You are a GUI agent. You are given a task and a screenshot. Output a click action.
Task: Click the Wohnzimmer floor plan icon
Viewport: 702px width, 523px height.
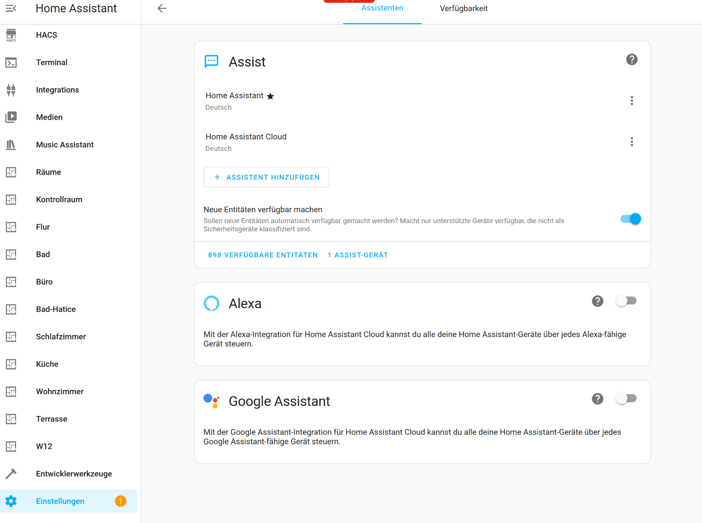pyautogui.click(x=11, y=392)
